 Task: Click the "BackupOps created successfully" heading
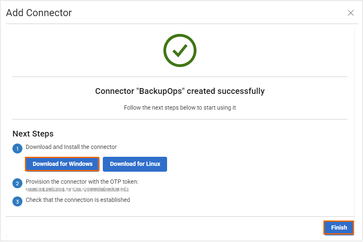pyautogui.click(x=180, y=91)
